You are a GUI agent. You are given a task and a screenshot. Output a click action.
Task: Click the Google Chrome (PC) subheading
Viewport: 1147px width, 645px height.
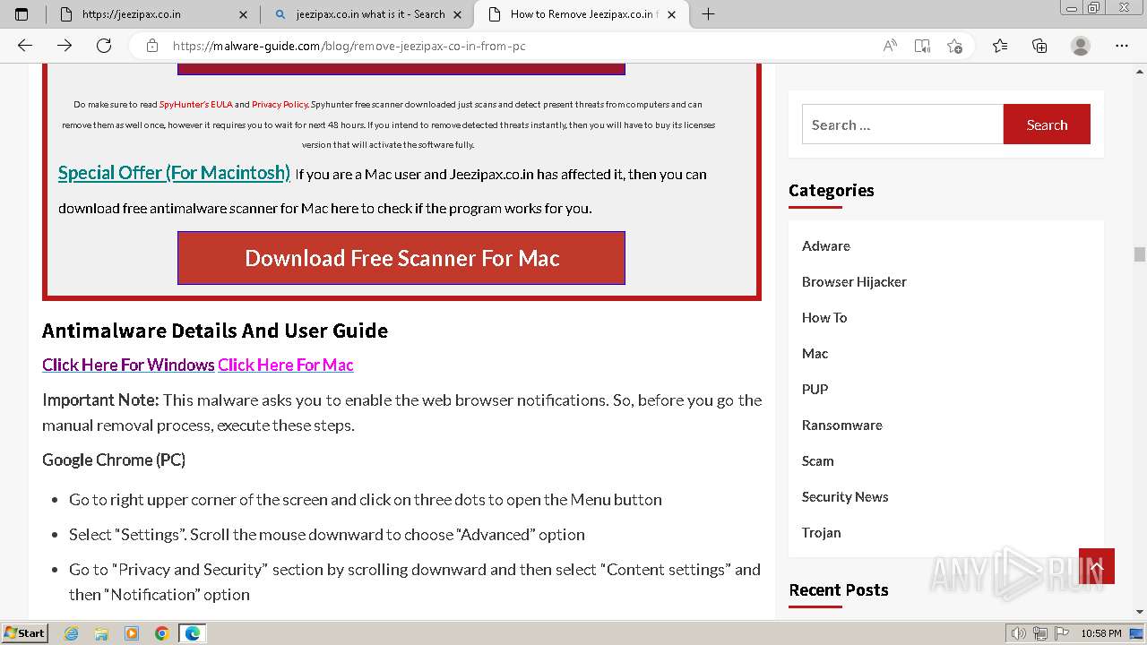tap(114, 460)
